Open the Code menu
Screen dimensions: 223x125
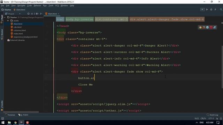coord(29,6)
